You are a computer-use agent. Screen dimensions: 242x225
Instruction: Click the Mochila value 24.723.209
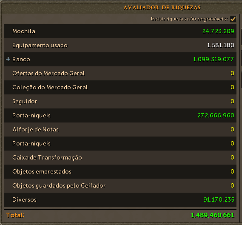[x=218, y=31]
